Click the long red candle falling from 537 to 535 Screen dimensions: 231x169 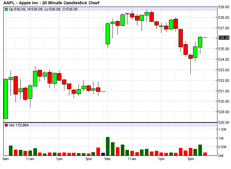tap(181, 38)
